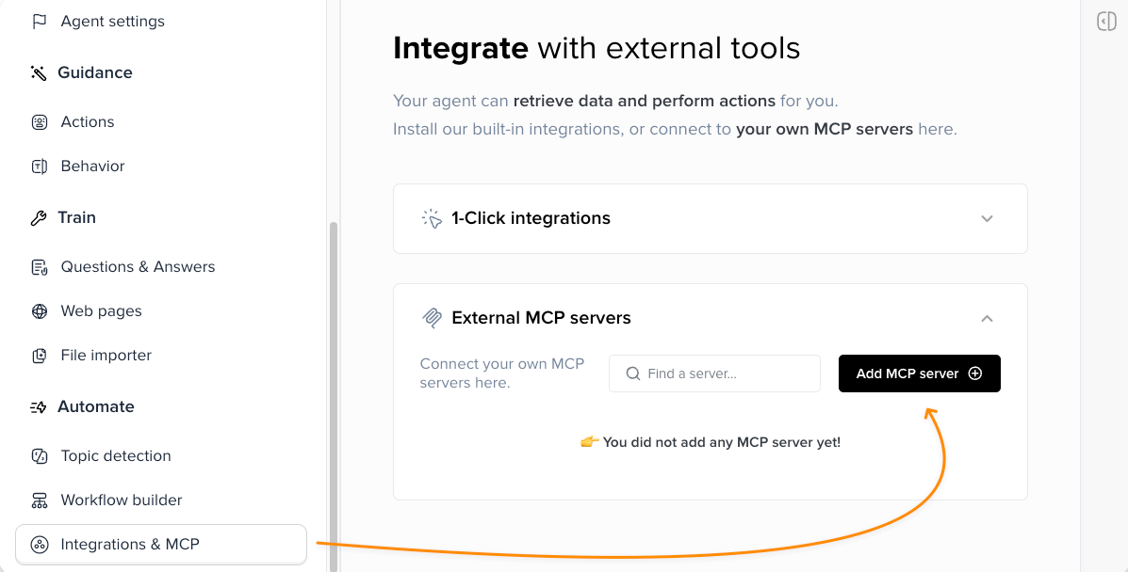Open the Workflow builder page
1128x572 pixels.
click(x=122, y=500)
